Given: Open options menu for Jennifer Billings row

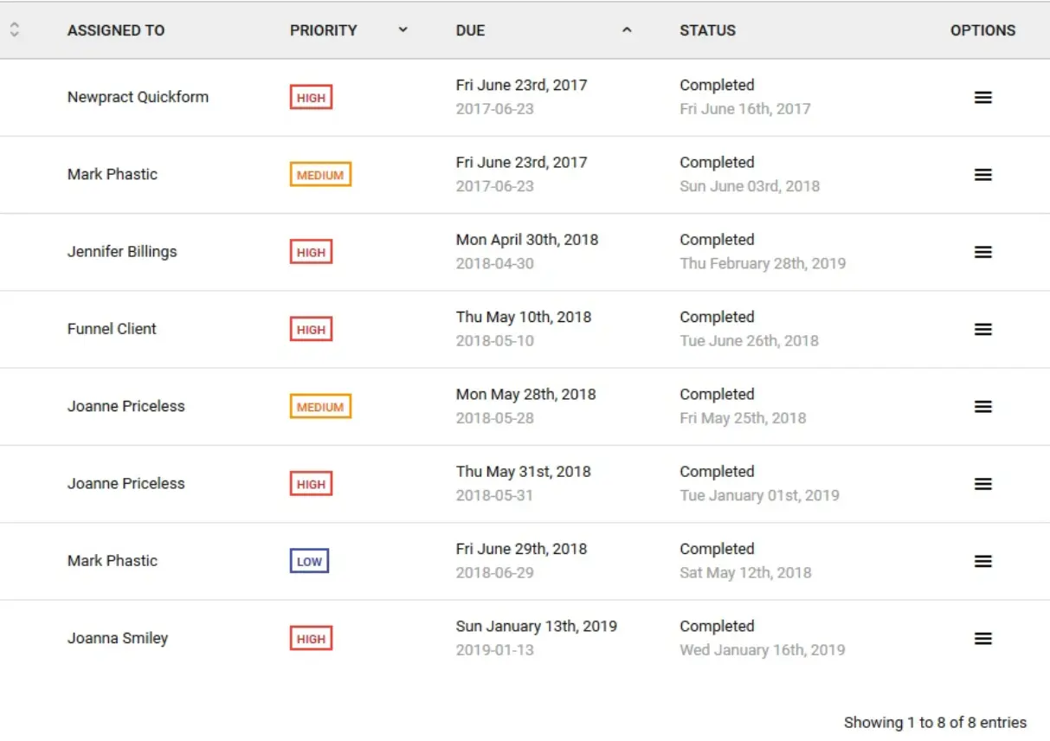Looking at the screenshot, I should click(x=982, y=252).
